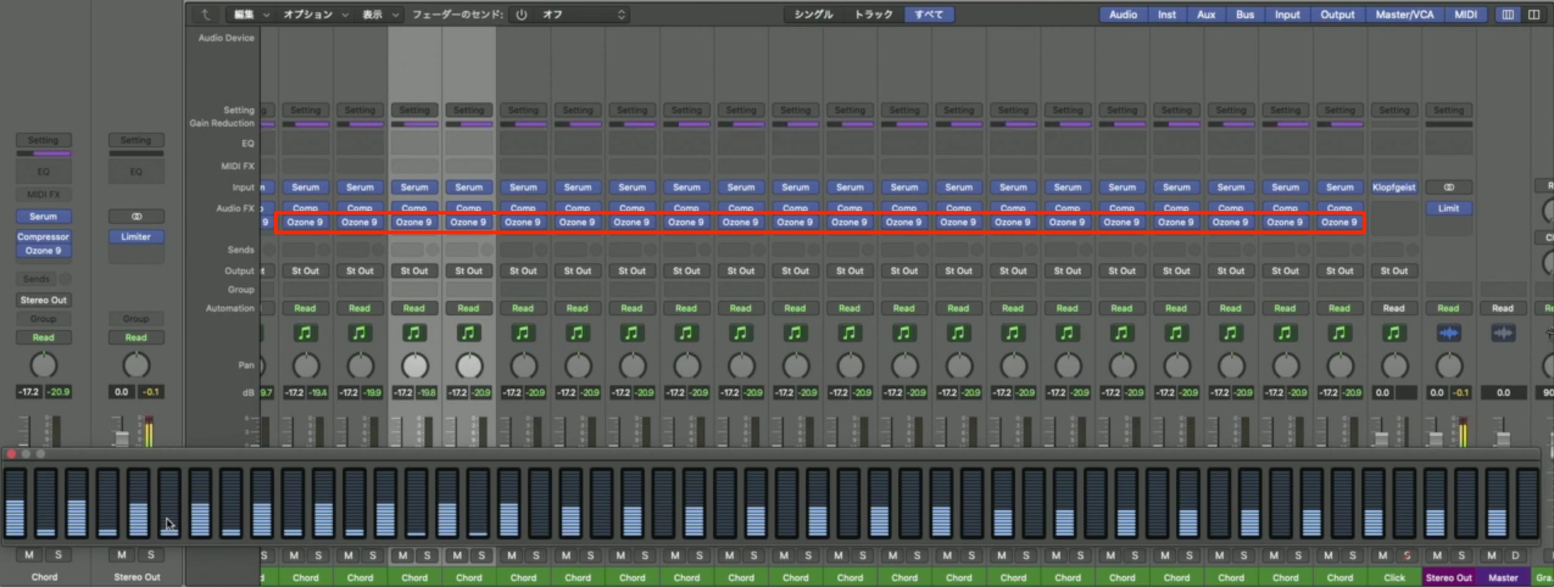This screenshot has height=587, width=1554.
Task: Open Serum instrument in inspector Chord strip
Action: click(x=43, y=217)
